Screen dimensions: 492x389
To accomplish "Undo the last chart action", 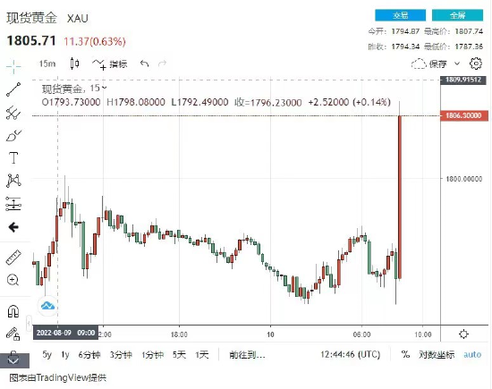I will point(144,63).
